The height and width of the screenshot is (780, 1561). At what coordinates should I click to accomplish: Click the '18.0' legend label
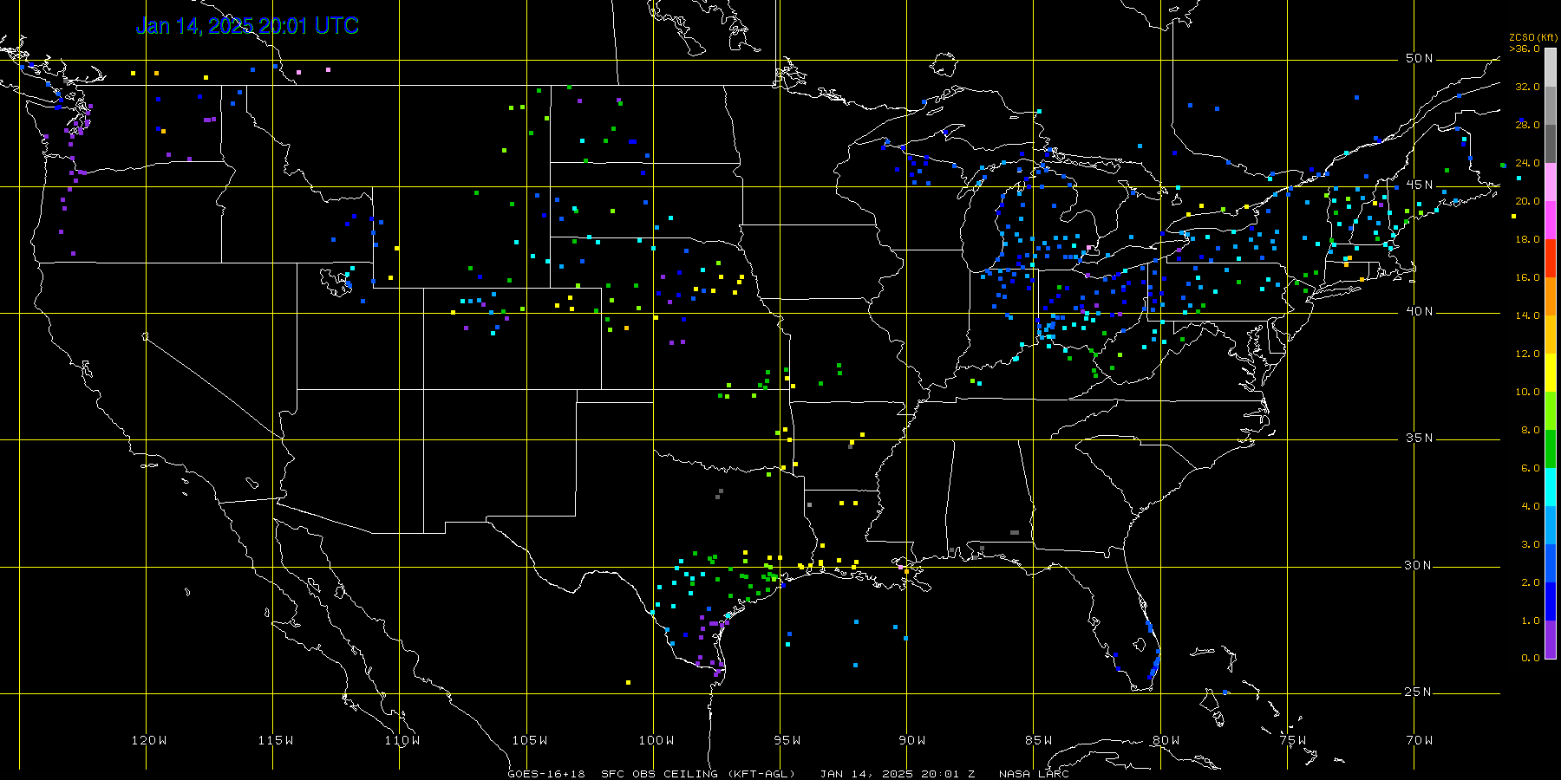[1527, 239]
